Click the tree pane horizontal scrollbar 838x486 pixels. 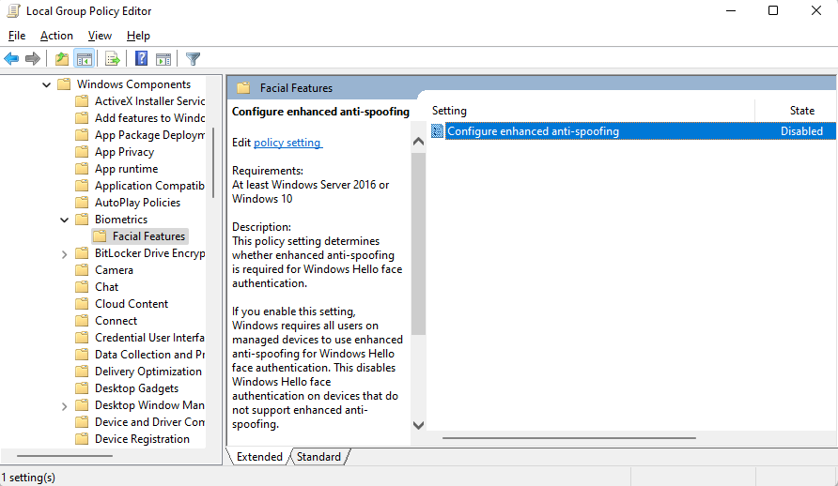65,456
